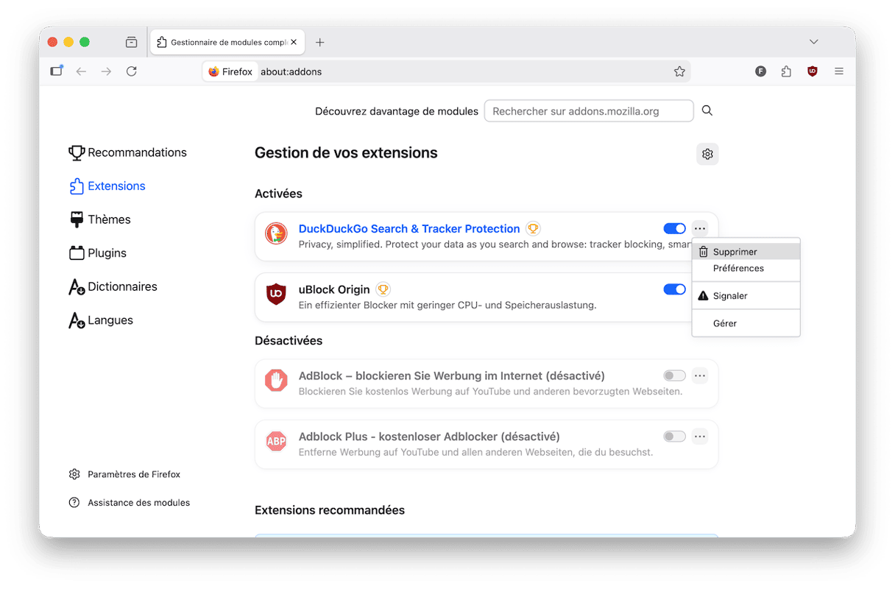Switch to Thèmes in the sidebar

coord(99,219)
